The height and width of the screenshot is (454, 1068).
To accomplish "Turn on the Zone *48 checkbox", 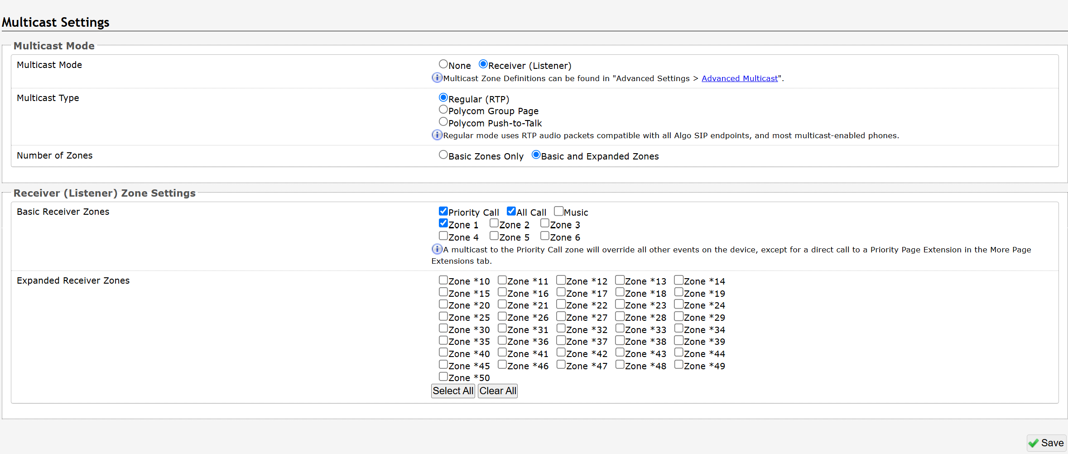I will [620, 365].
